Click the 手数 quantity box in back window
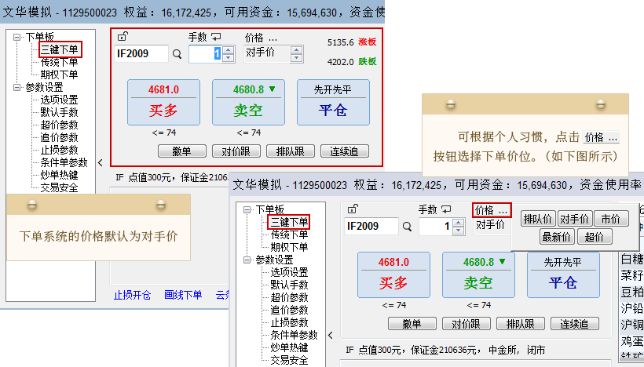Screen dimensions: 644x367 click(x=205, y=54)
